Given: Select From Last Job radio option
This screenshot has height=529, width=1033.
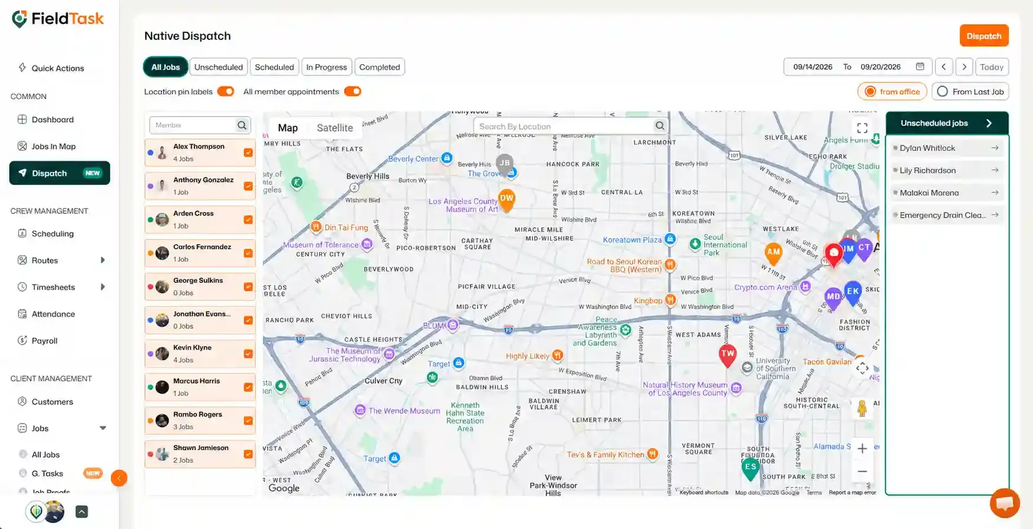Looking at the screenshot, I should pyautogui.click(x=970, y=91).
